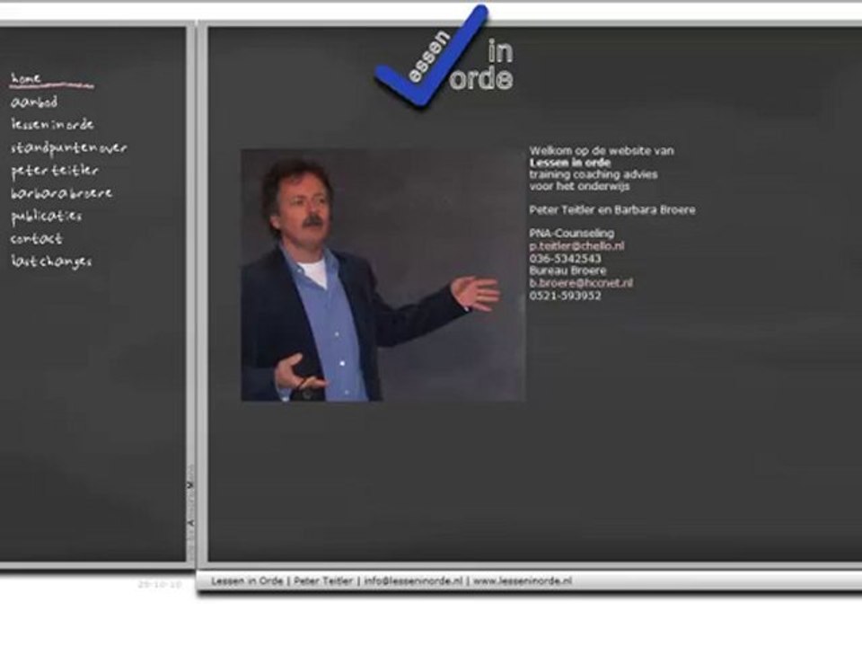Screen dimensions: 862x647
Task: Click info@lesseninorde.nl in the footer
Action: [413, 581]
